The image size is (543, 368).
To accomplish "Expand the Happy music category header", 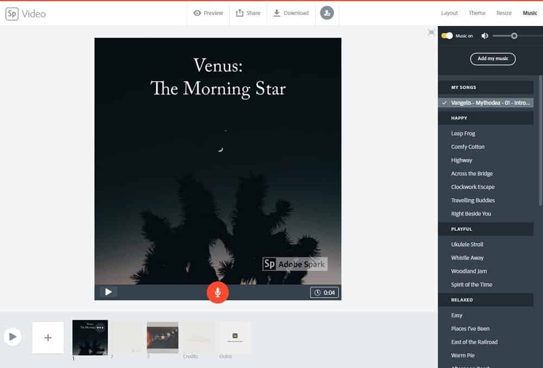I will point(485,118).
